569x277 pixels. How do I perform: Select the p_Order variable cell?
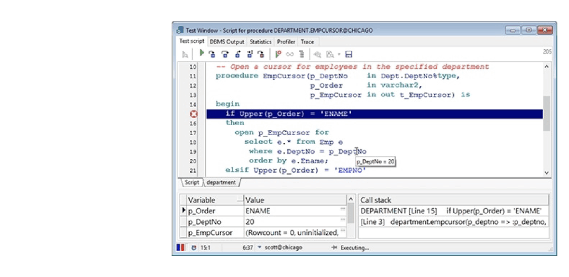point(215,211)
